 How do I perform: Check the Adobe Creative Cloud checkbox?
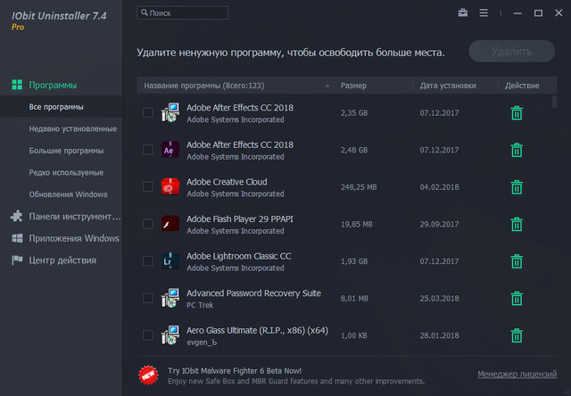(147, 187)
